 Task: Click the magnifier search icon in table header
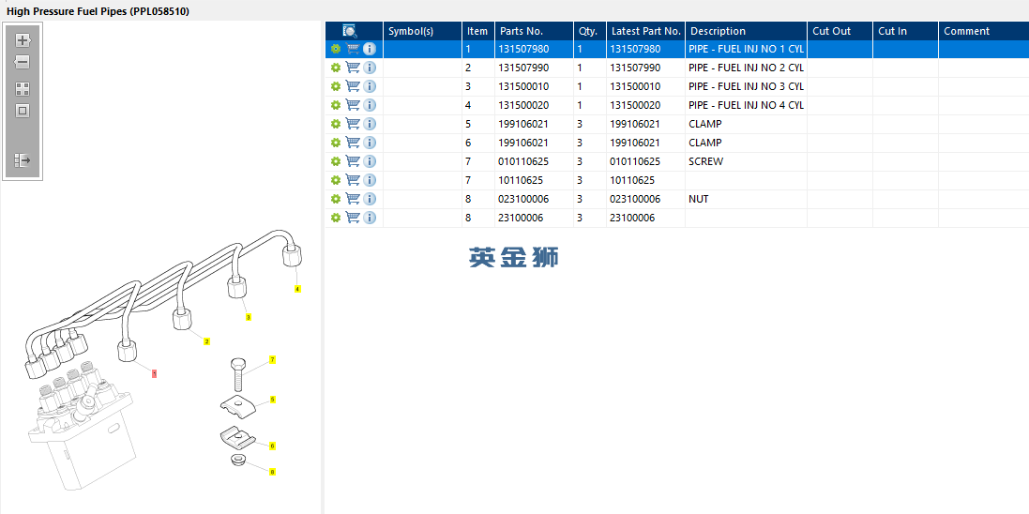(350, 31)
